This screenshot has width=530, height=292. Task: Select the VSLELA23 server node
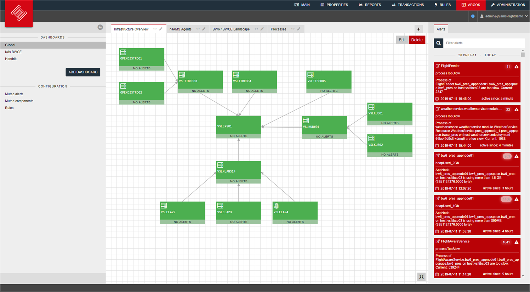239,213
